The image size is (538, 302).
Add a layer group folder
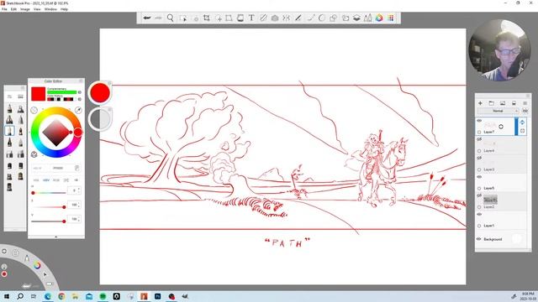(x=491, y=103)
